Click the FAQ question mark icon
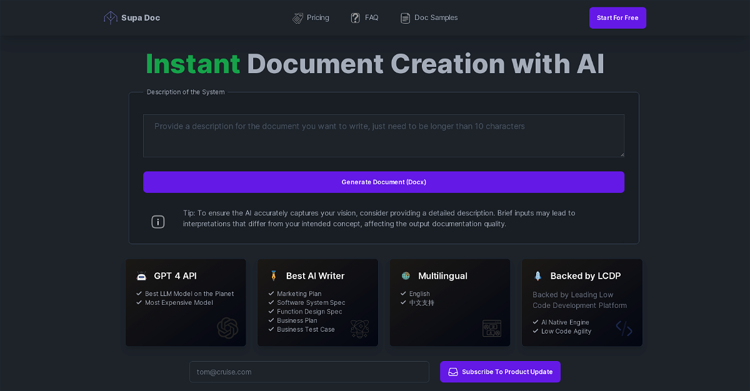 point(356,18)
